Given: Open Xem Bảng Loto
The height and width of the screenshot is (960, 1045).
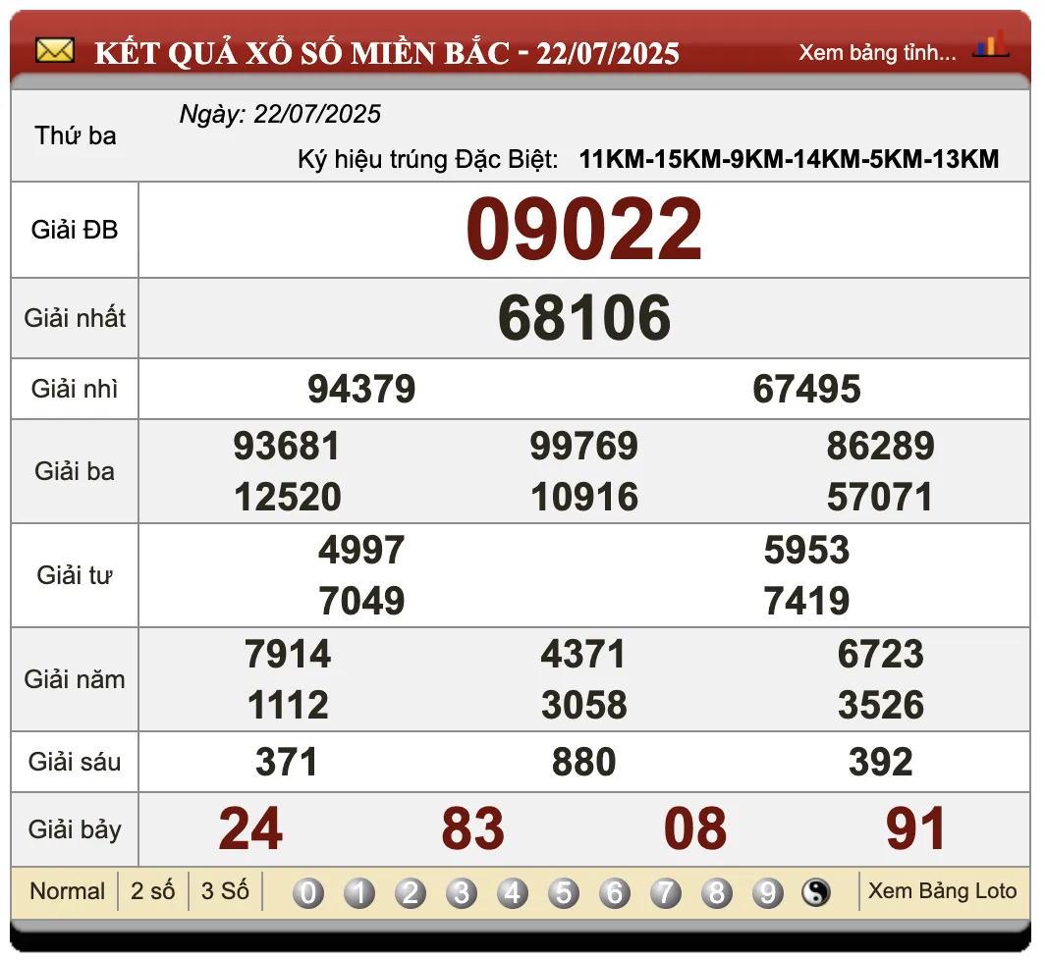Looking at the screenshot, I should pos(941,891).
